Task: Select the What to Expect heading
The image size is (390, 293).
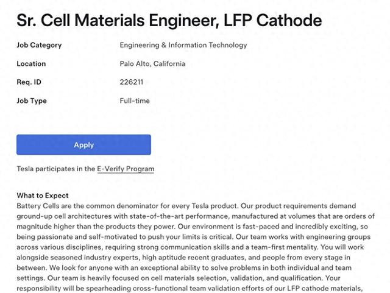Action: (x=43, y=196)
